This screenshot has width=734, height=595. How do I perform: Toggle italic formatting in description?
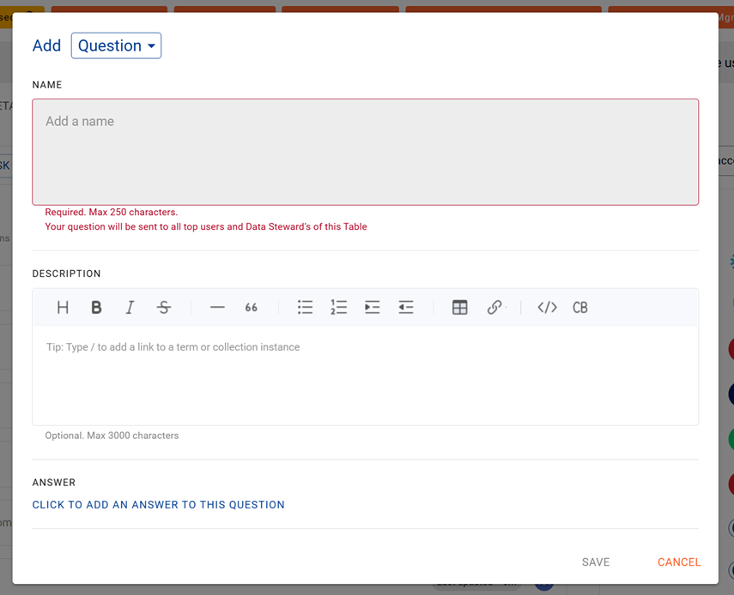point(130,307)
